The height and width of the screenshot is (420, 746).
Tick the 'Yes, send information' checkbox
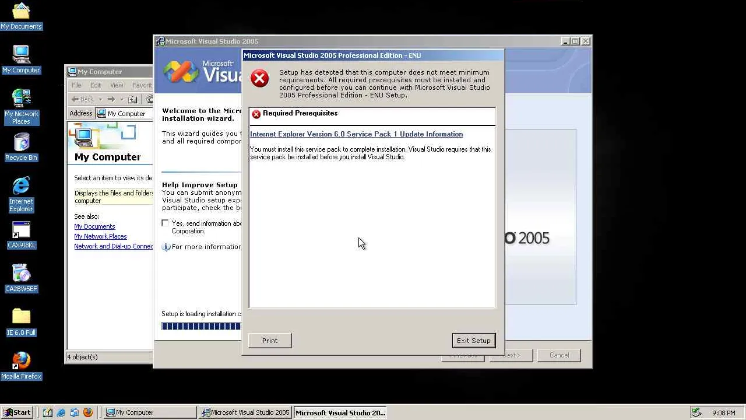coord(165,223)
